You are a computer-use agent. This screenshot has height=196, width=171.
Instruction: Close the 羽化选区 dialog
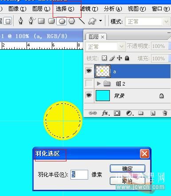(144, 154)
